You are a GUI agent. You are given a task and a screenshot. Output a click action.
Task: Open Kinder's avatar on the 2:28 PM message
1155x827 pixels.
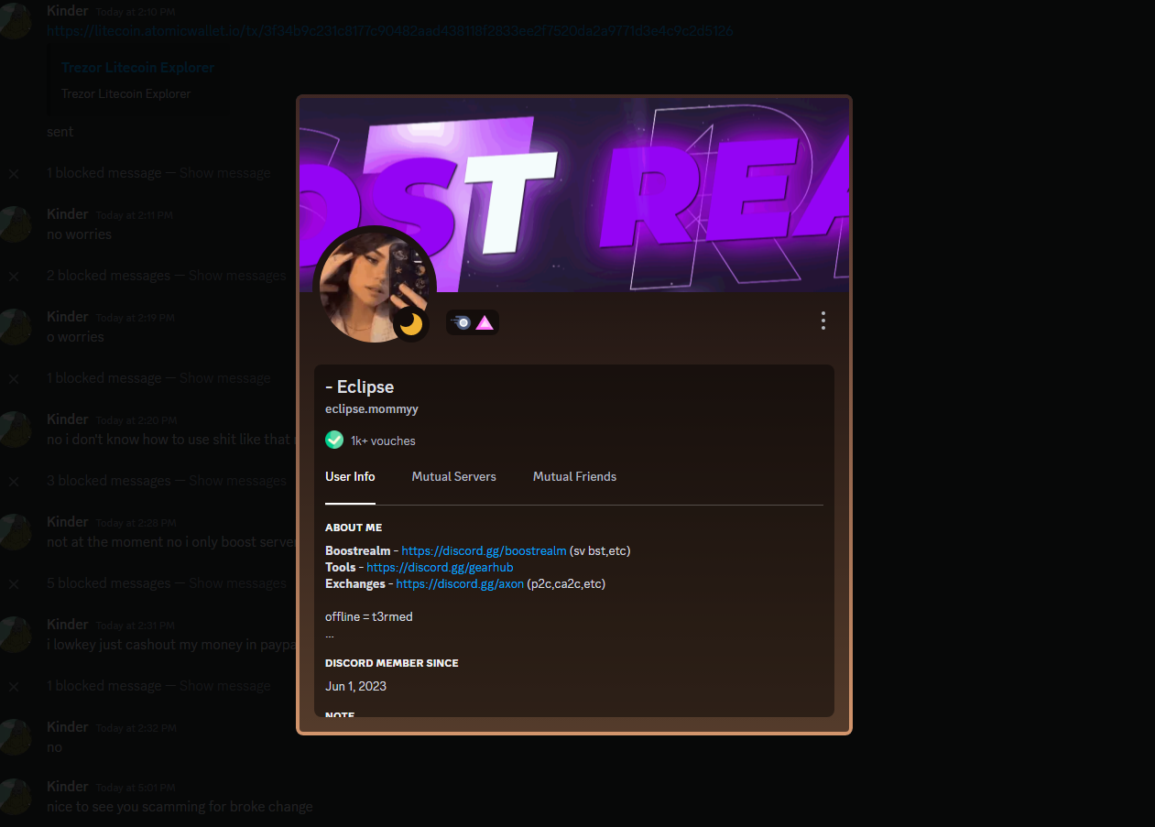click(15, 531)
